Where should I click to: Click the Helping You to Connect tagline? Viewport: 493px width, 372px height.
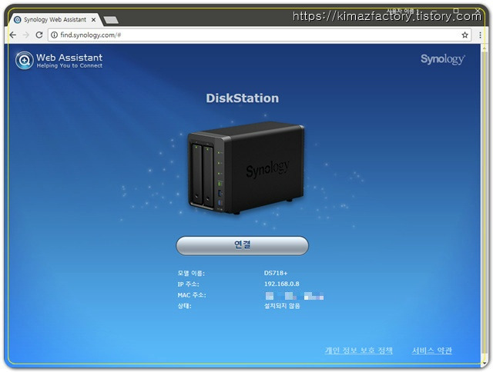click(69, 65)
